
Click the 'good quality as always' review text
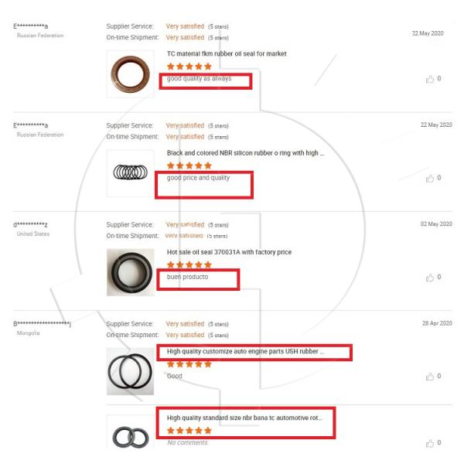[x=199, y=79]
